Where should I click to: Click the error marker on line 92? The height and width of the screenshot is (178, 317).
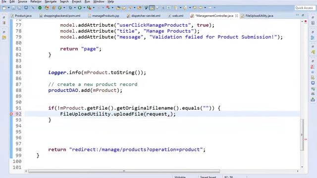(11, 114)
